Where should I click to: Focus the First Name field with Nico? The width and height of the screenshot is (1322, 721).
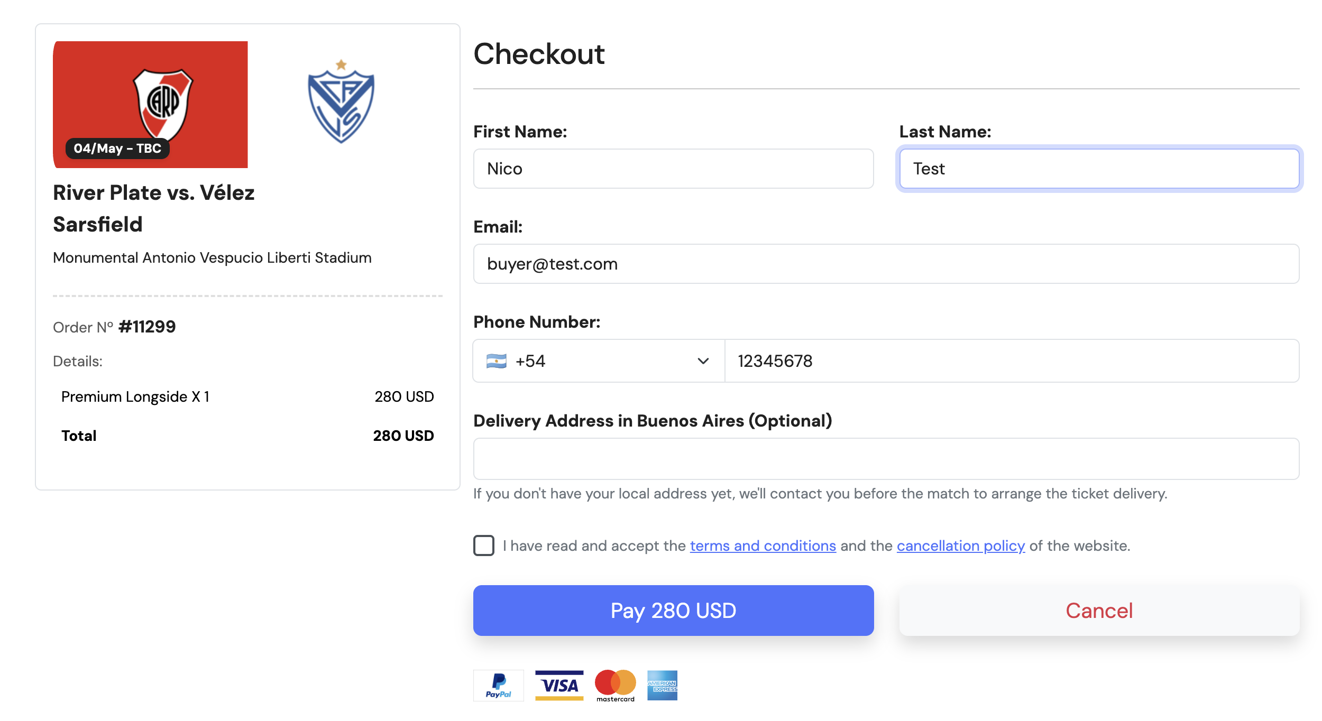coord(673,169)
